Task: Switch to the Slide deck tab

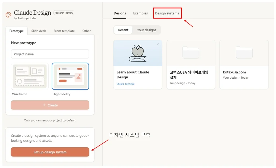Action: click(39, 31)
